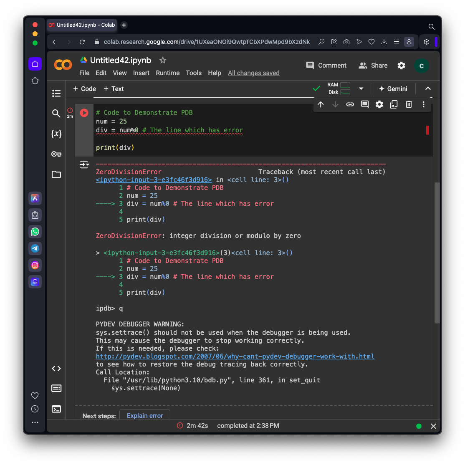Click All changes saved link
This screenshot has width=465, height=465.
pyautogui.click(x=253, y=73)
